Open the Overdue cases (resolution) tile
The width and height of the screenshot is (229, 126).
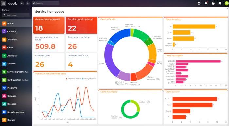click(81, 25)
